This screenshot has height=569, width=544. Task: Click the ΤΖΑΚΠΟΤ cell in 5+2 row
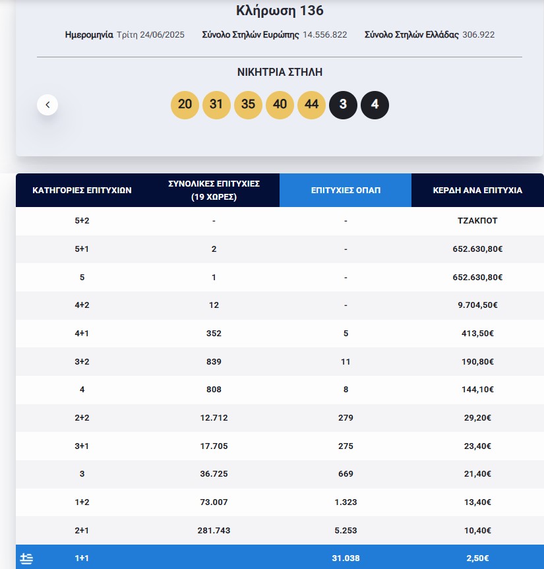tap(477, 221)
